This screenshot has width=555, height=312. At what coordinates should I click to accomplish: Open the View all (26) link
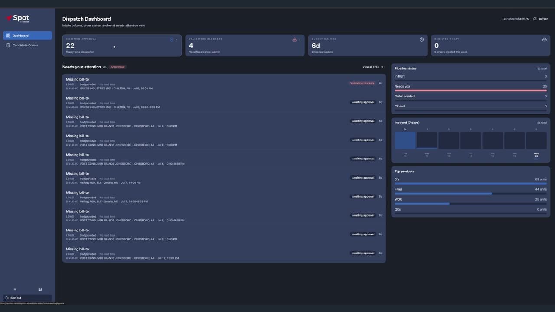373,67
